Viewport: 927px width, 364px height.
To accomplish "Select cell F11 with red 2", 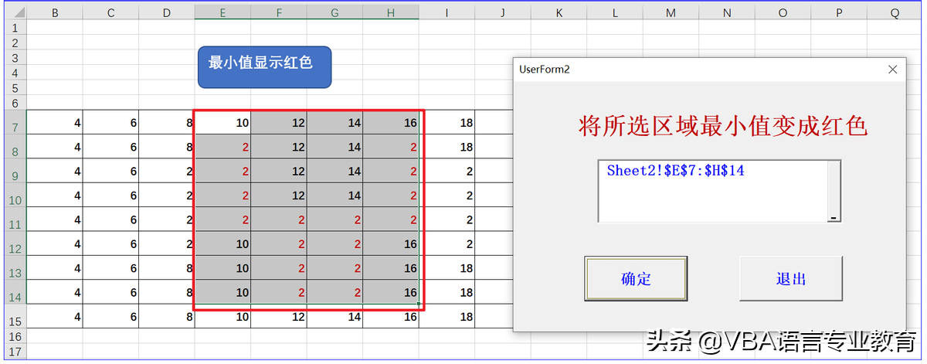I will (279, 219).
